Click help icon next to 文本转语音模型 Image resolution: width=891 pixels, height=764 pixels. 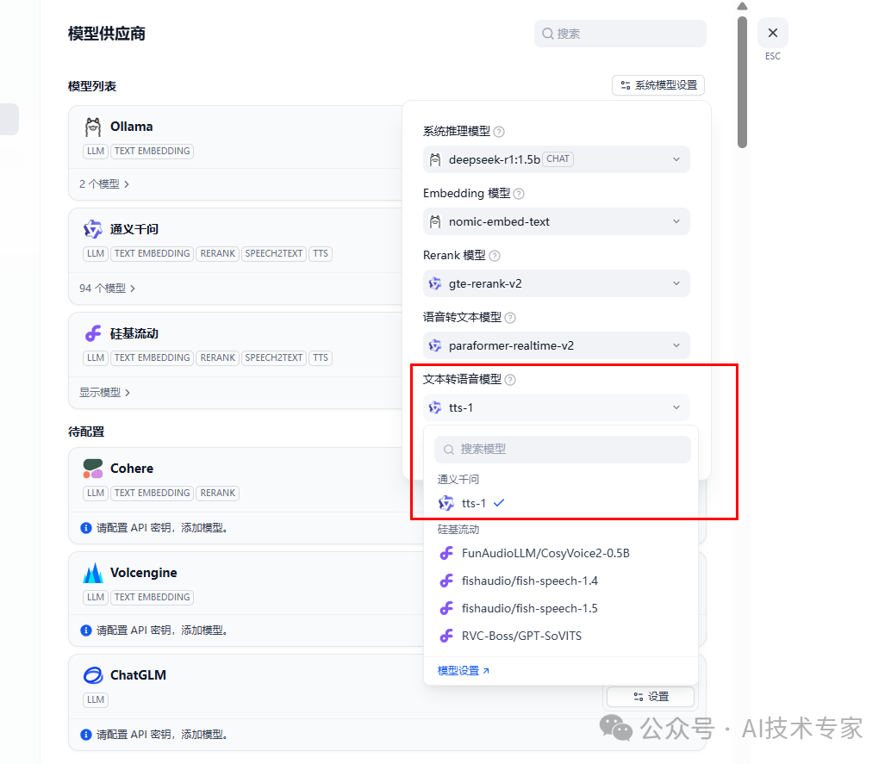click(x=510, y=380)
